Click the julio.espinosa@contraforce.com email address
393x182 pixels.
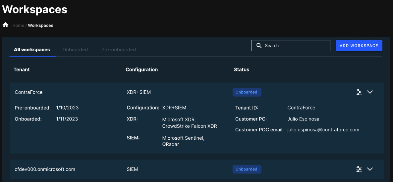point(323,130)
